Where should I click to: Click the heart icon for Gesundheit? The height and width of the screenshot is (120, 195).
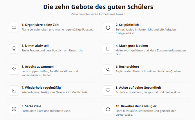pos(108,90)
